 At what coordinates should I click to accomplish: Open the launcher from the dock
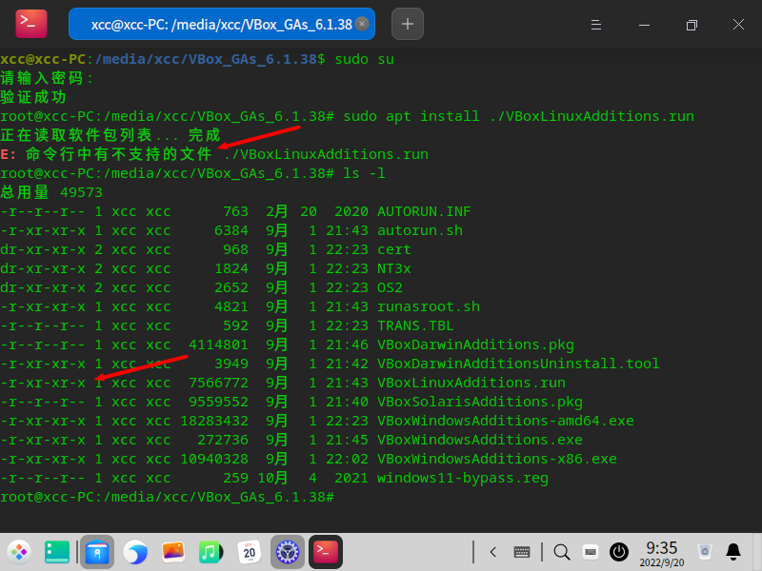pos(19,552)
